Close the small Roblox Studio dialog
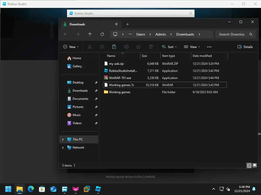 point(191,13)
